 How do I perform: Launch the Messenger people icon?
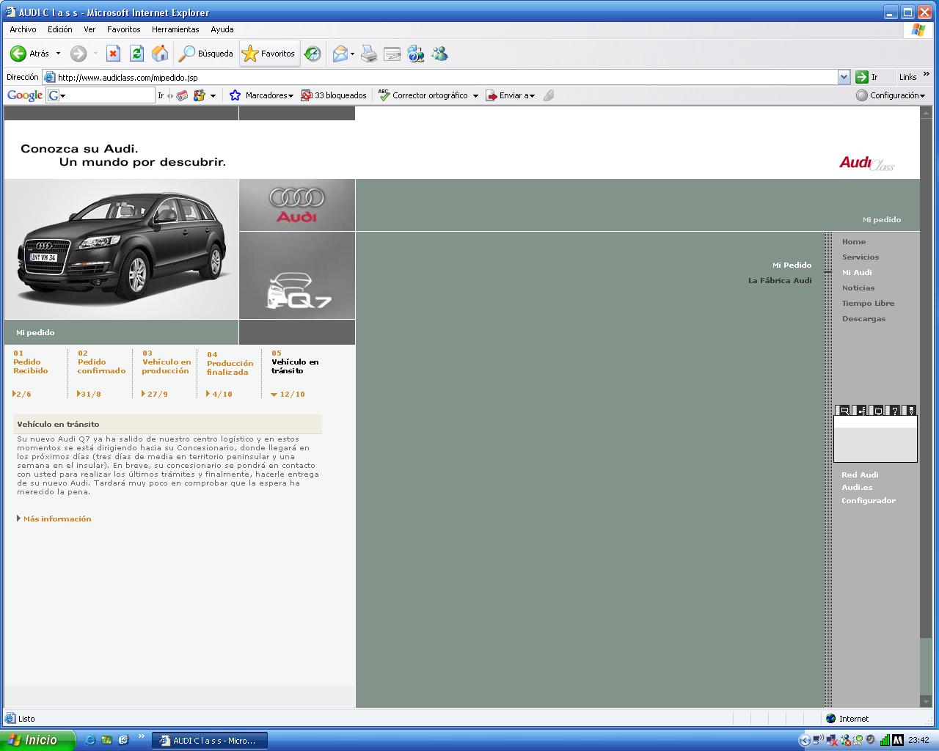pyautogui.click(x=439, y=54)
